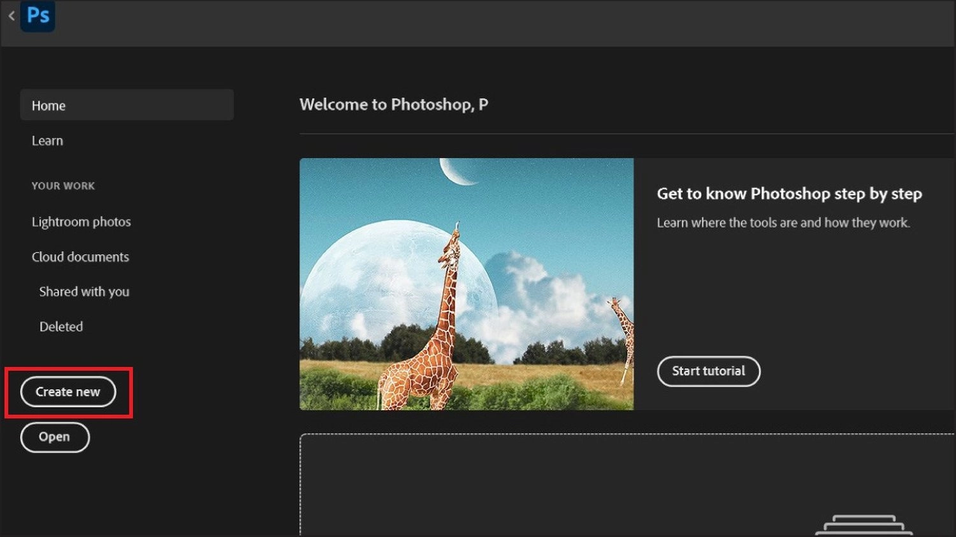The height and width of the screenshot is (537, 956).
Task: Click the giraffe tutorial image
Action: click(467, 284)
